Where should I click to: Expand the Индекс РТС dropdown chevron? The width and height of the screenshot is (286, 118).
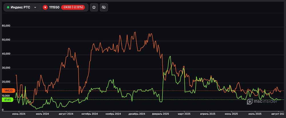coord(35,7)
